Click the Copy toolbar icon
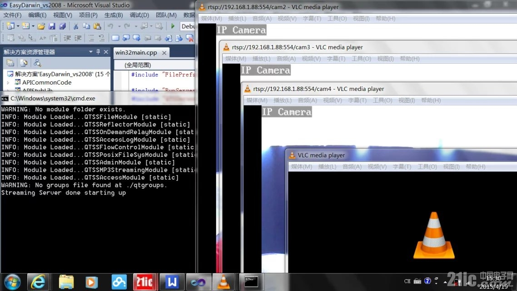This screenshot has width=517, height=291. tap(86, 26)
